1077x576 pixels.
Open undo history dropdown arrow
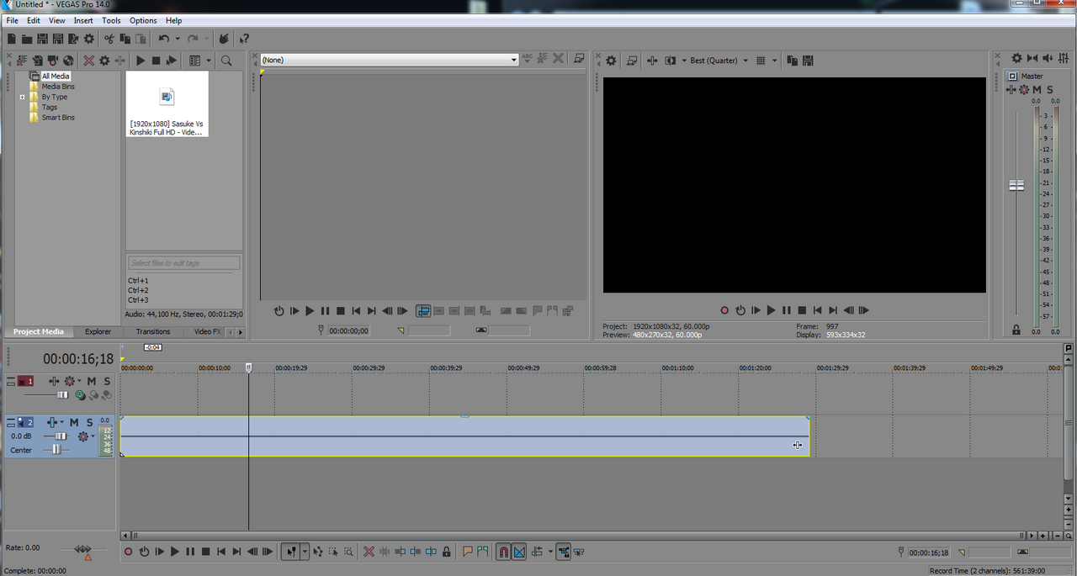(178, 39)
